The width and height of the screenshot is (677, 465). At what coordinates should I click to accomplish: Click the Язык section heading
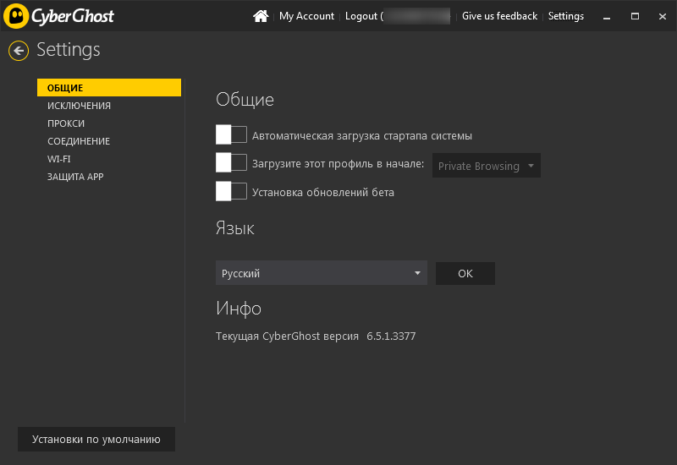235,228
